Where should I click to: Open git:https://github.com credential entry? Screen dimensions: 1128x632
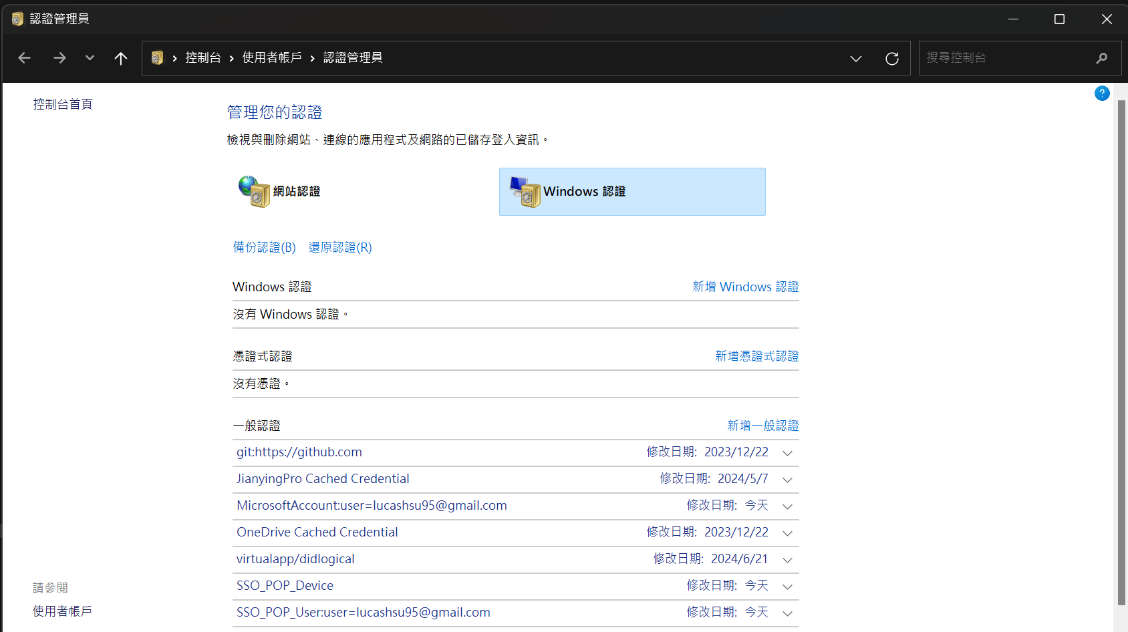[x=299, y=452]
